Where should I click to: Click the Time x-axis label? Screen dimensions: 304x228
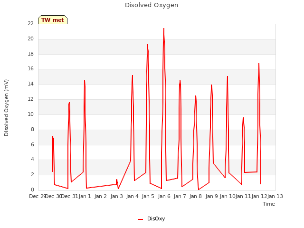coord(268,204)
